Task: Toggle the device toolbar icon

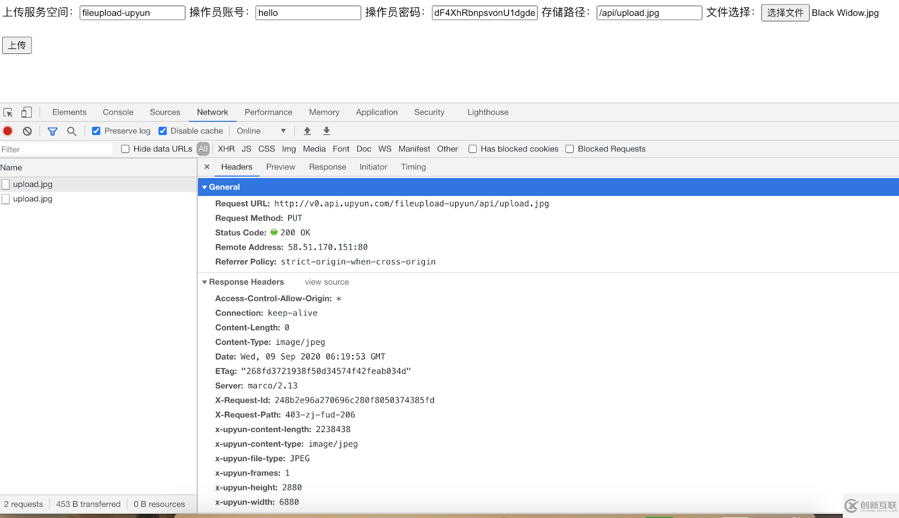Action: [x=26, y=112]
